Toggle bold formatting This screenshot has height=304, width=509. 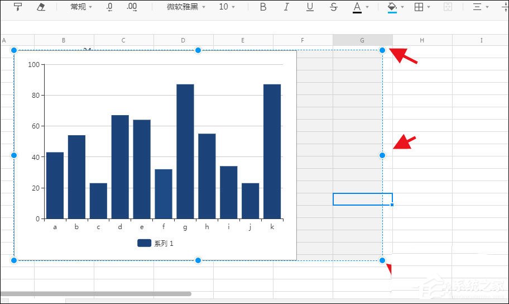[x=263, y=7]
